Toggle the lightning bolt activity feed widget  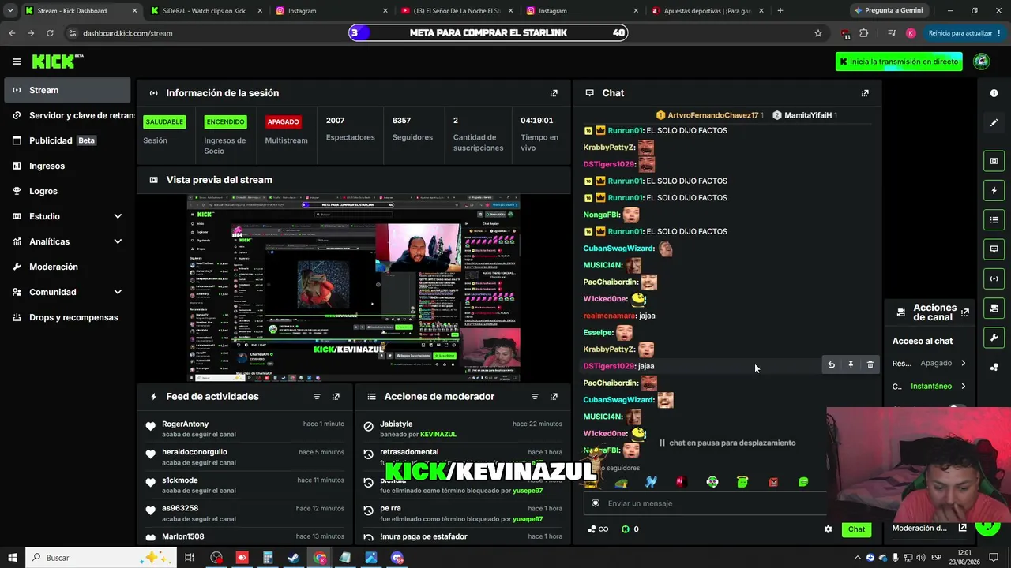coord(994,190)
